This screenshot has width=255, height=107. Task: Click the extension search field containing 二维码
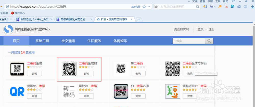(189, 41)
